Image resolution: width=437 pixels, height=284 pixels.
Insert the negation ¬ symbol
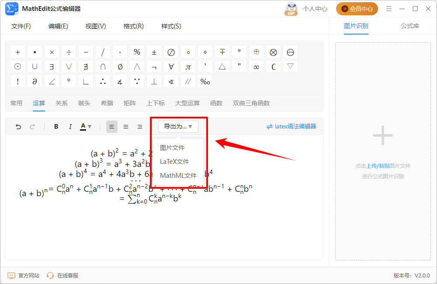(x=154, y=67)
